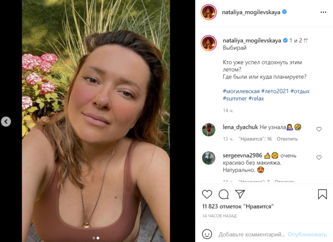The width and height of the screenshot is (333, 242).
Task: Share post with paper plane icon
Action: [x=240, y=194]
